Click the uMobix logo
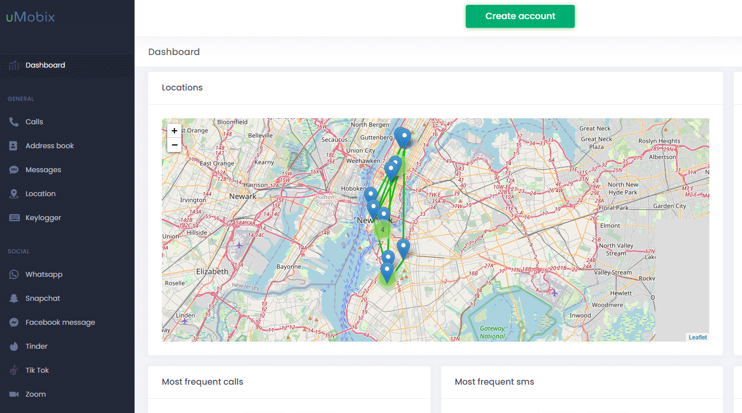 [31, 17]
